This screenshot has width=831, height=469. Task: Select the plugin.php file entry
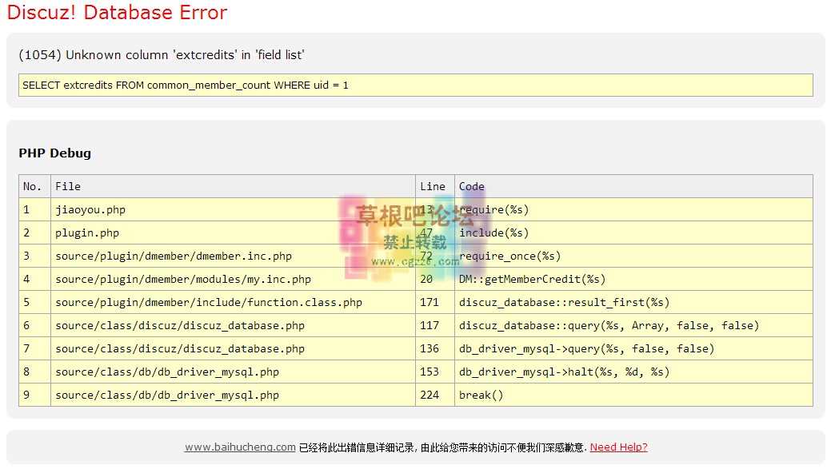[x=87, y=233]
